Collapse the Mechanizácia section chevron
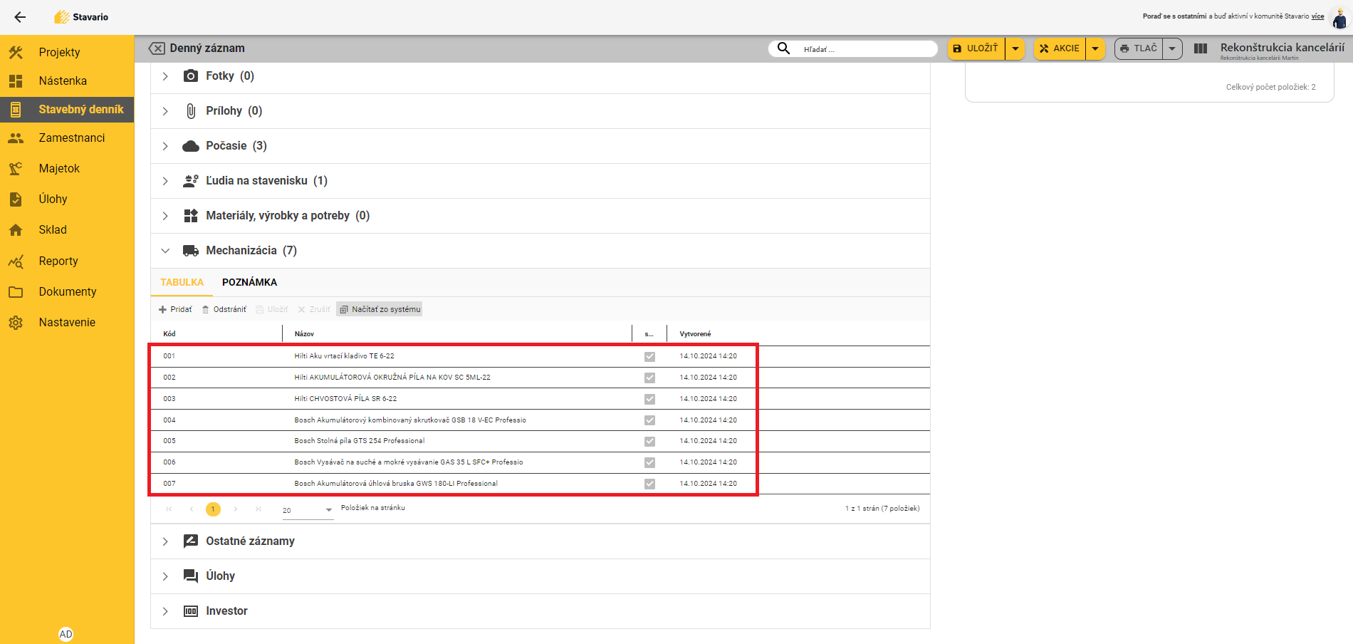This screenshot has height=644, width=1353. (165, 251)
